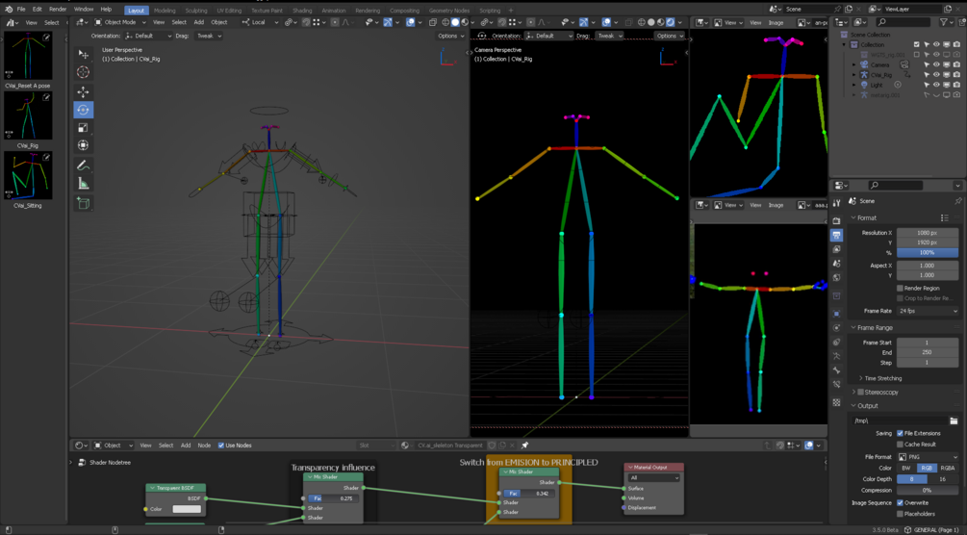Select the Scale tool
This screenshot has width=967, height=535.
84,128
